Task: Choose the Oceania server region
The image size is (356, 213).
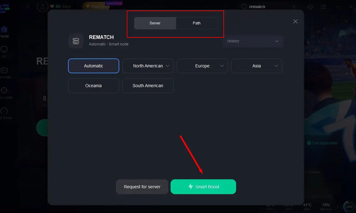Action: (x=94, y=86)
